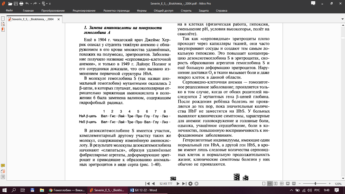Screen dimensions: 345x194
Task: Switch to single page view
Action: pos(264,184)
